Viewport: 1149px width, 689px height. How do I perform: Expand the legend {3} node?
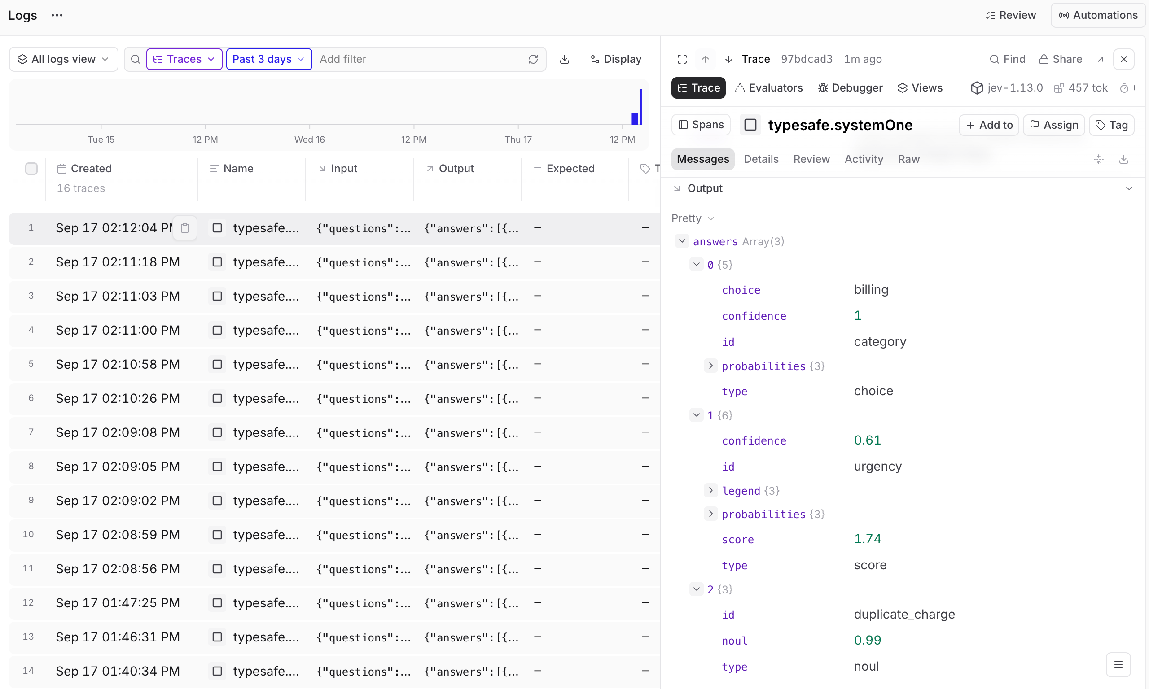click(x=710, y=491)
